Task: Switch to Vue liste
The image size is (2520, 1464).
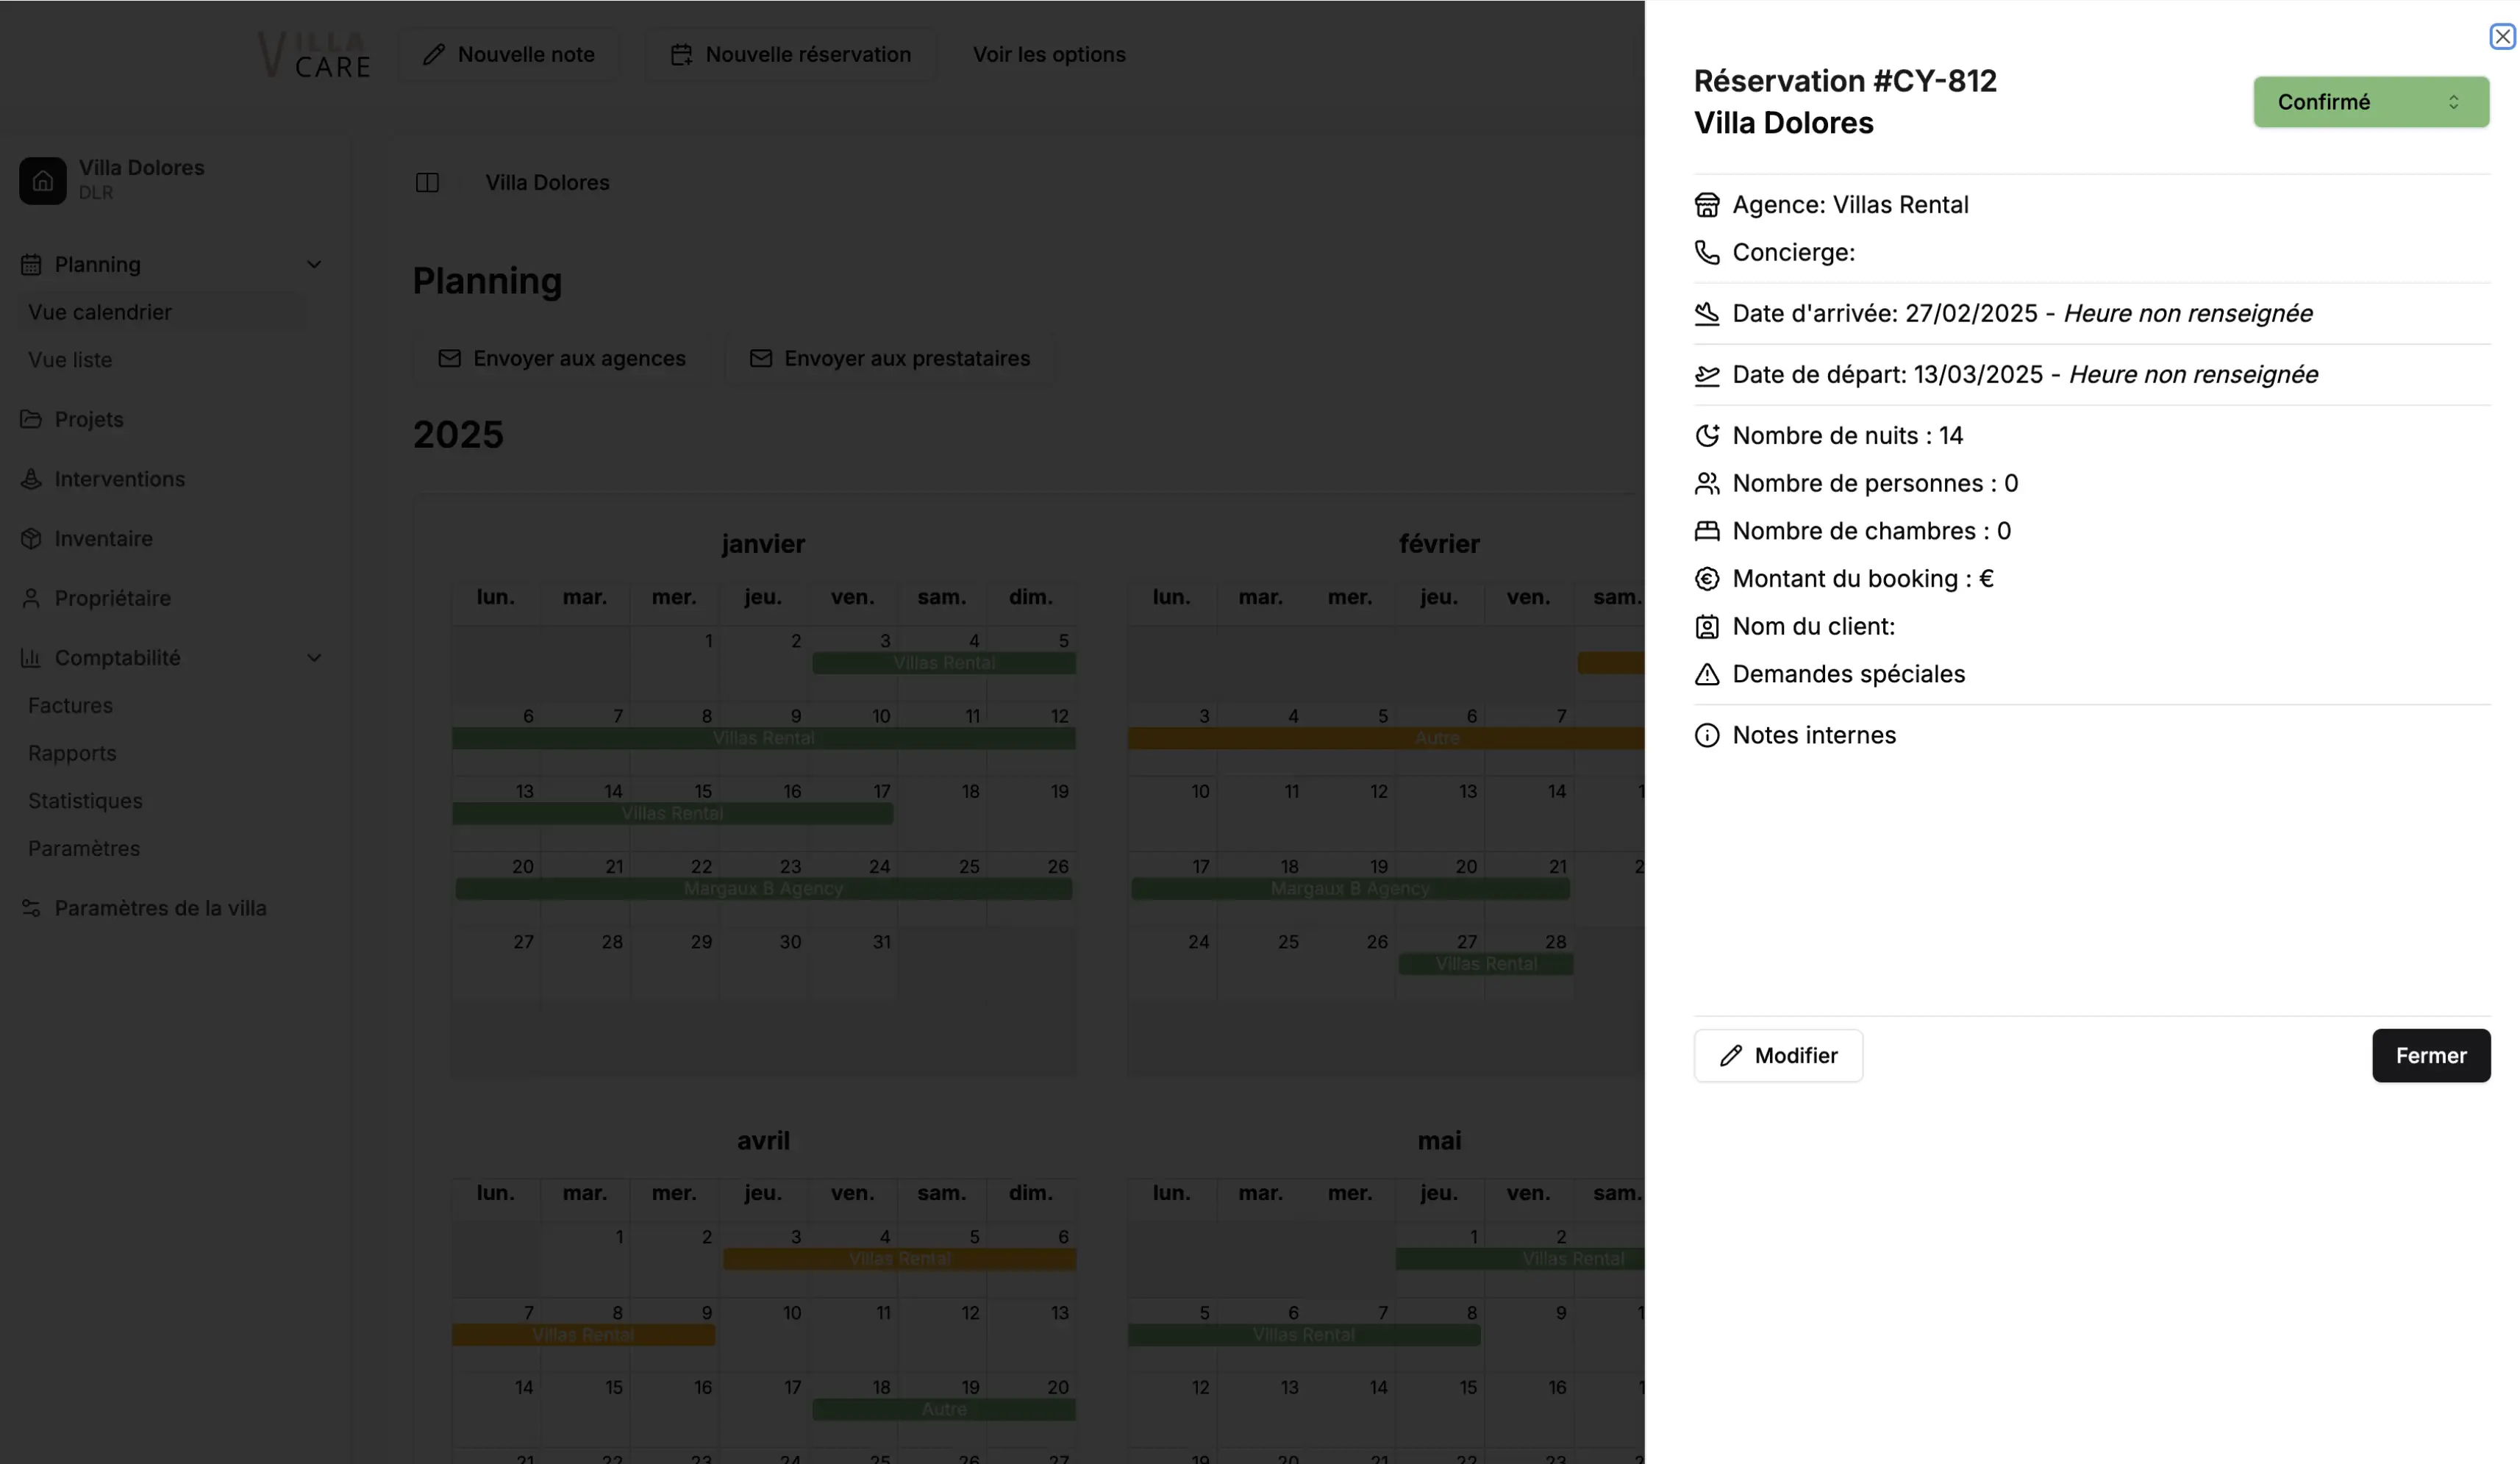Action: pos(70,360)
